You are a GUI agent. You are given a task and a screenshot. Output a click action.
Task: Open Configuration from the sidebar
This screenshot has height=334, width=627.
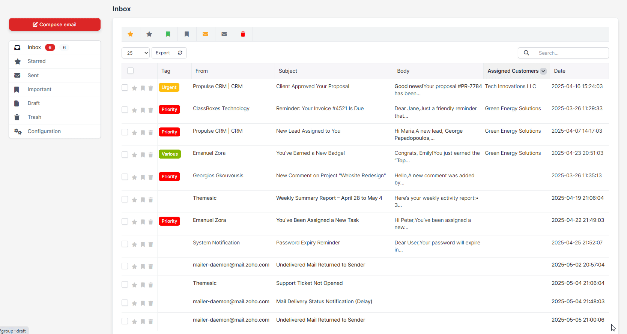(44, 131)
